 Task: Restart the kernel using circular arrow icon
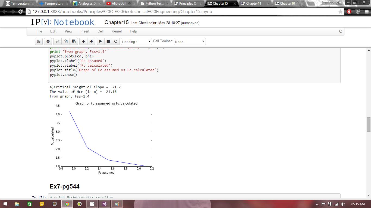click(x=116, y=41)
